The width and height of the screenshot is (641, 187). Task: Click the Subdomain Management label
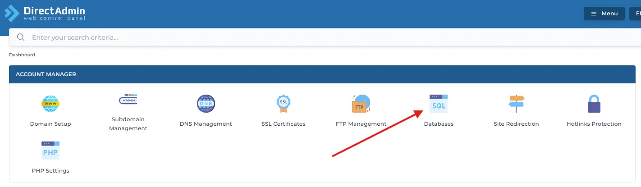(x=128, y=124)
